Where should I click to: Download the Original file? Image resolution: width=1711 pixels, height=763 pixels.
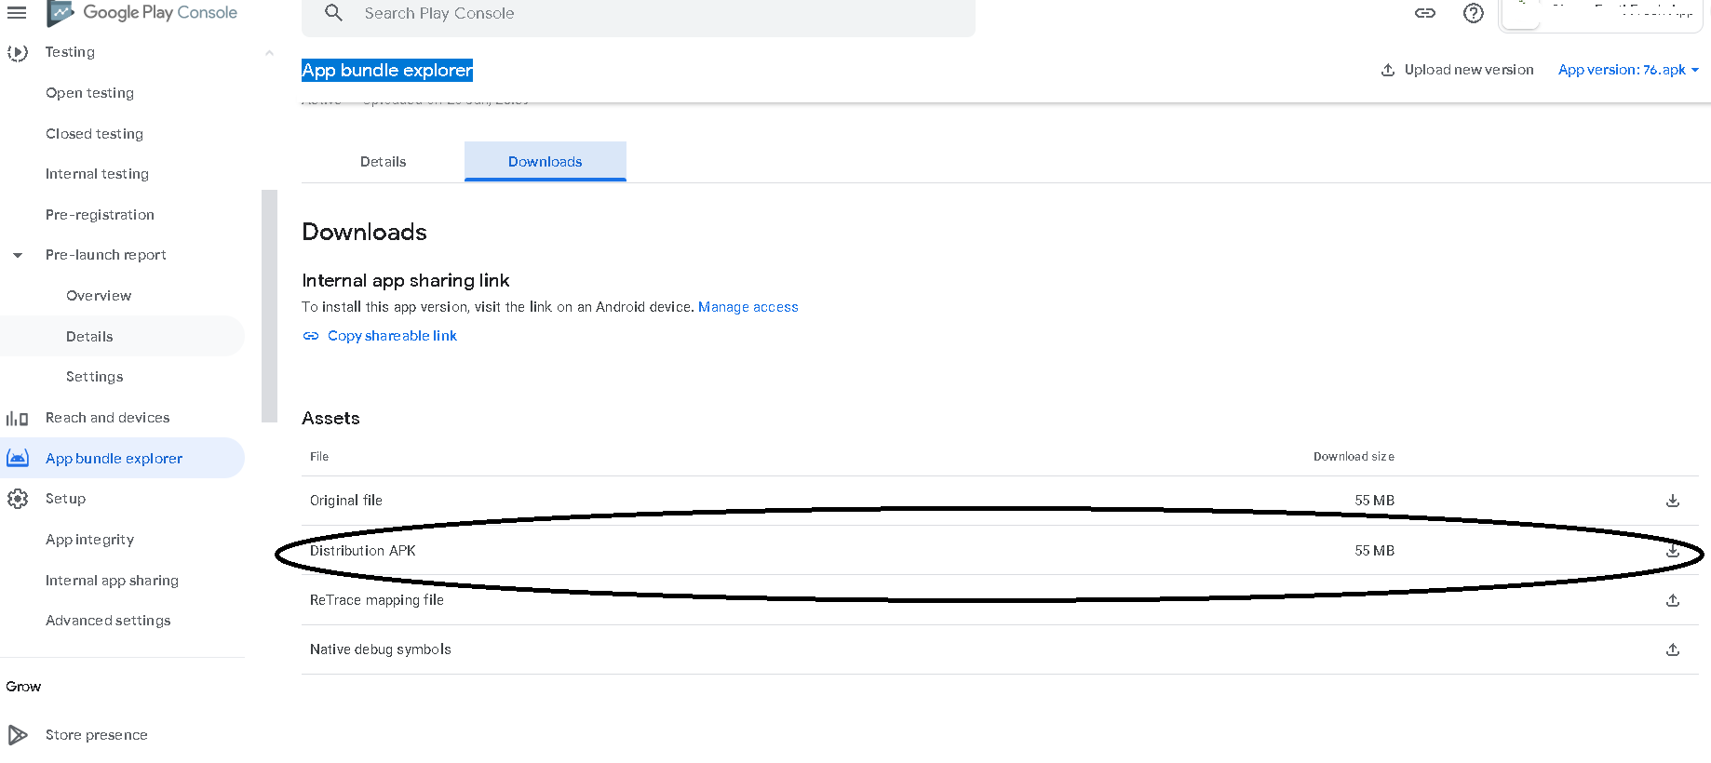(x=1672, y=501)
